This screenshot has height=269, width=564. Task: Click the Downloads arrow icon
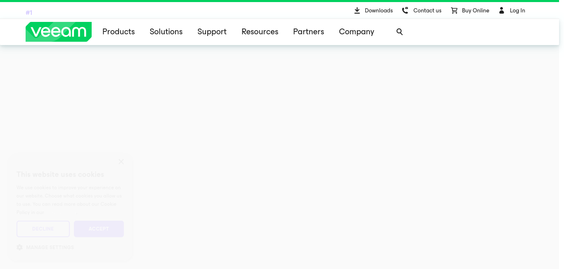357,10
